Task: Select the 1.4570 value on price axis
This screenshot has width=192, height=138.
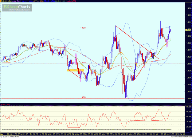Action: click(x=189, y=50)
